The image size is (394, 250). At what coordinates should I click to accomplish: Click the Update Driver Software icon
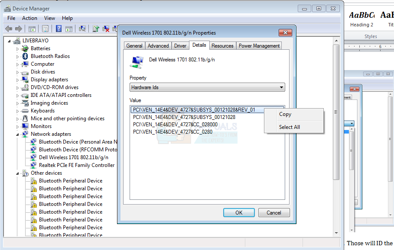tap(95, 29)
